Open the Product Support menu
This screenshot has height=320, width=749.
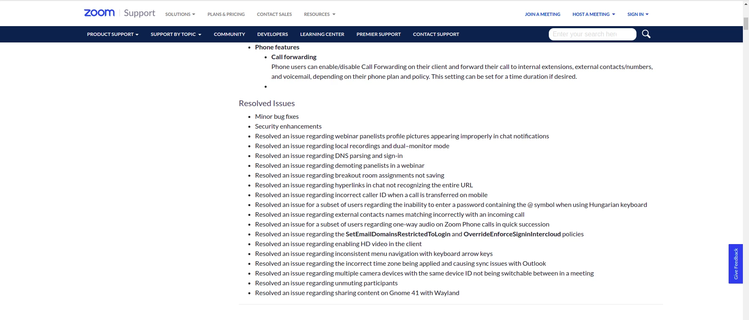coord(113,34)
